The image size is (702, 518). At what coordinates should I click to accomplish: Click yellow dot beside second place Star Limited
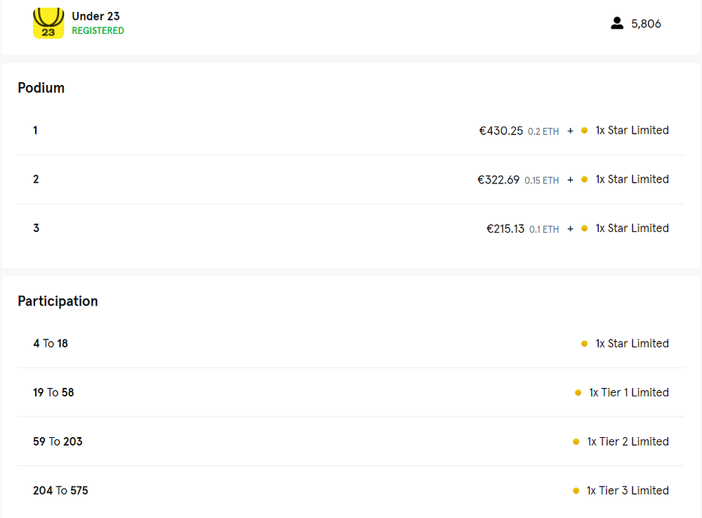pos(584,179)
